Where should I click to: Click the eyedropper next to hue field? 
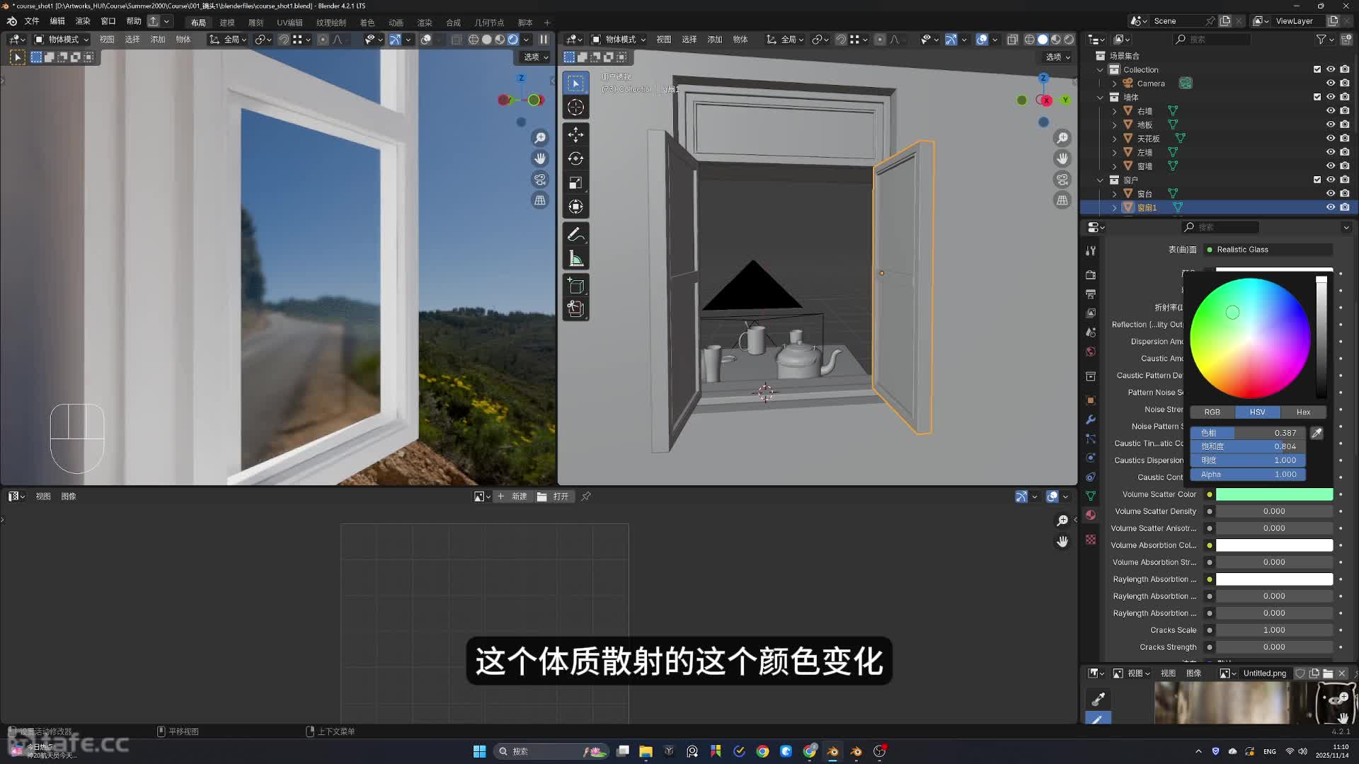click(1317, 433)
